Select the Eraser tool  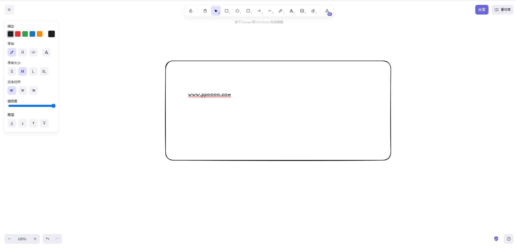tap(313, 11)
